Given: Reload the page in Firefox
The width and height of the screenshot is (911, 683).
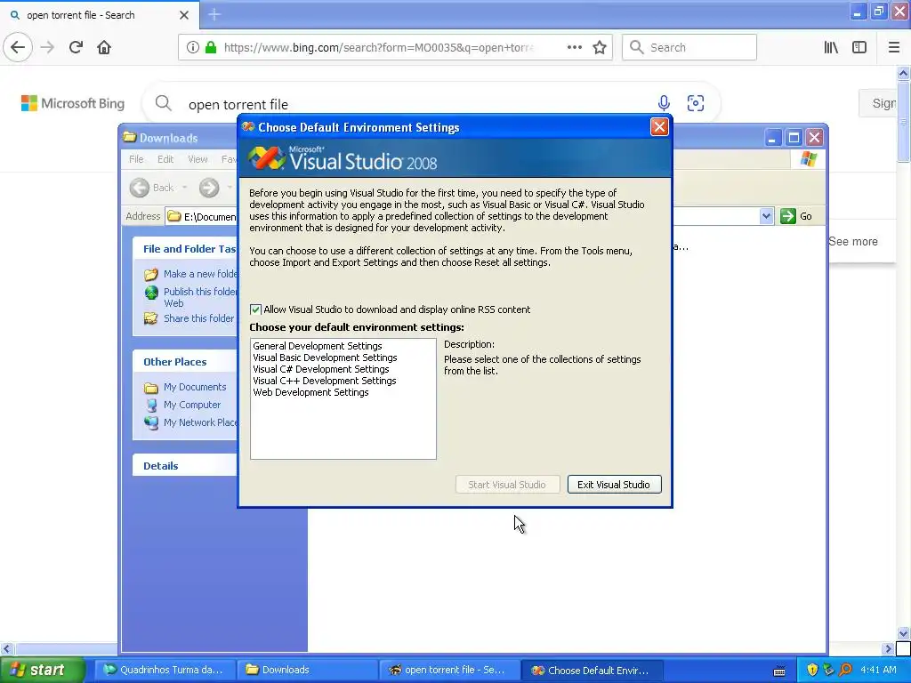Looking at the screenshot, I should (77, 47).
